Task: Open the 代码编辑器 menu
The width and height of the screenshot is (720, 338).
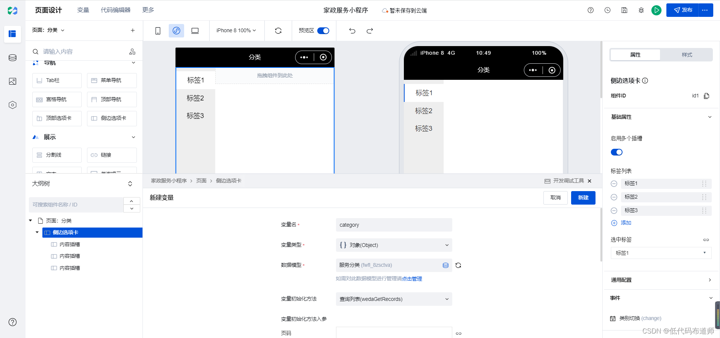Action: click(x=115, y=10)
